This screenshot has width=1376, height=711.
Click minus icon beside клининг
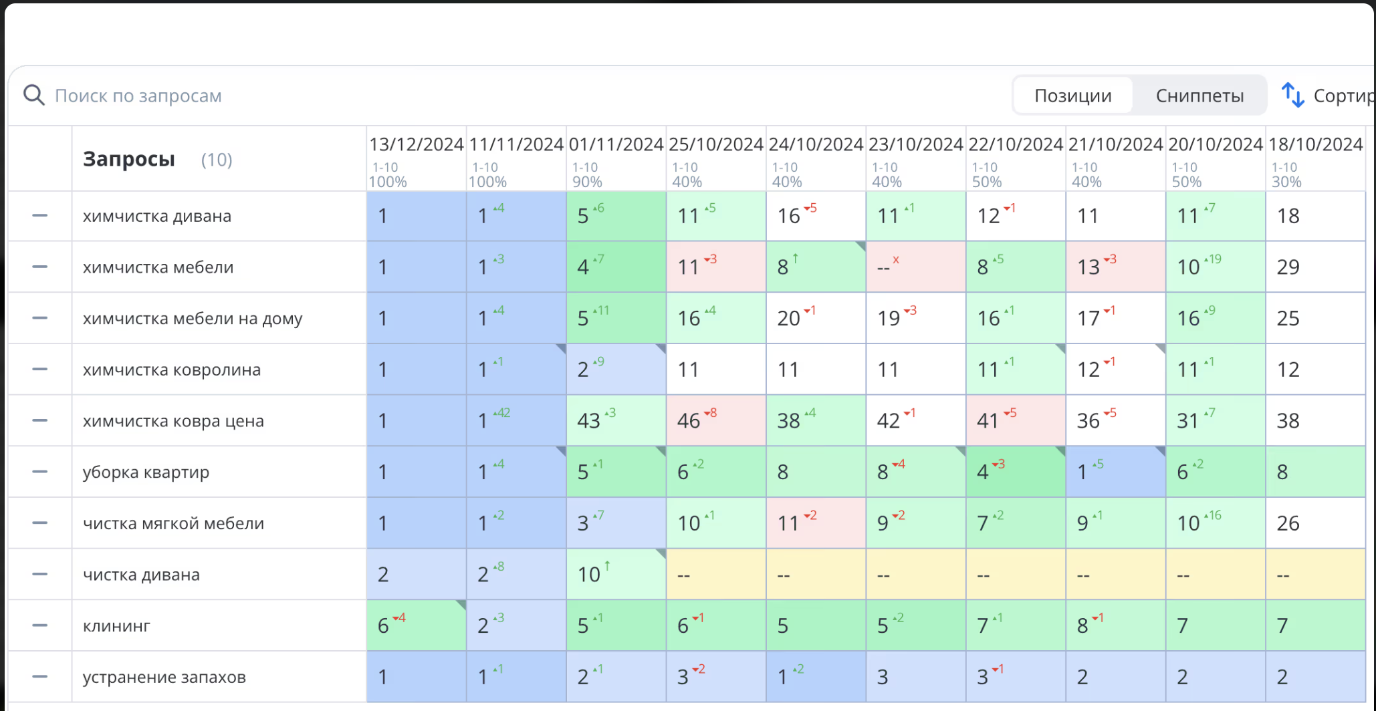pyautogui.click(x=40, y=625)
